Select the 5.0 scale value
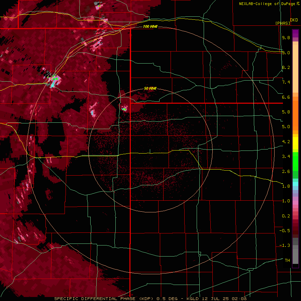This screenshot has width=301, height=301. 286,127
